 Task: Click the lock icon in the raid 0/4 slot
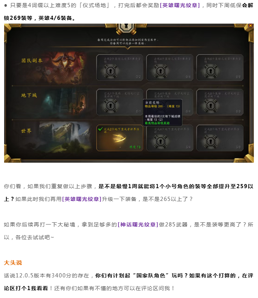coord(161,71)
